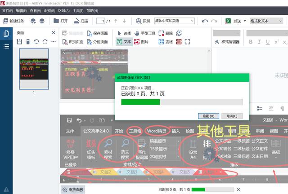Screen dimensions: 288x194
Task: Toggle the 文本 text area tool
Action: 124,42
